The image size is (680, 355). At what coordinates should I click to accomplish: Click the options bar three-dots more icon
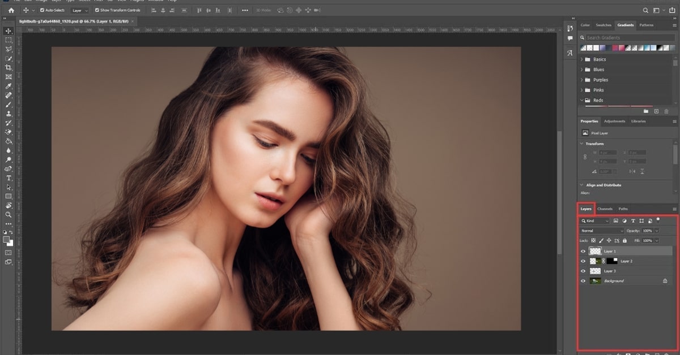click(x=245, y=10)
